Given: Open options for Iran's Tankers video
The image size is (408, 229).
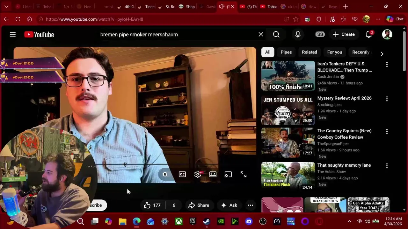Looking at the screenshot, I should [x=387, y=65].
